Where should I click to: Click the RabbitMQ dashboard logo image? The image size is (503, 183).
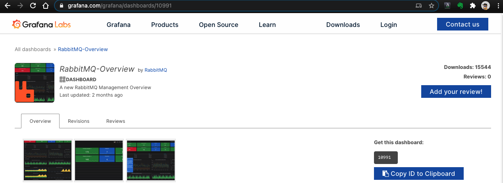tap(35, 82)
